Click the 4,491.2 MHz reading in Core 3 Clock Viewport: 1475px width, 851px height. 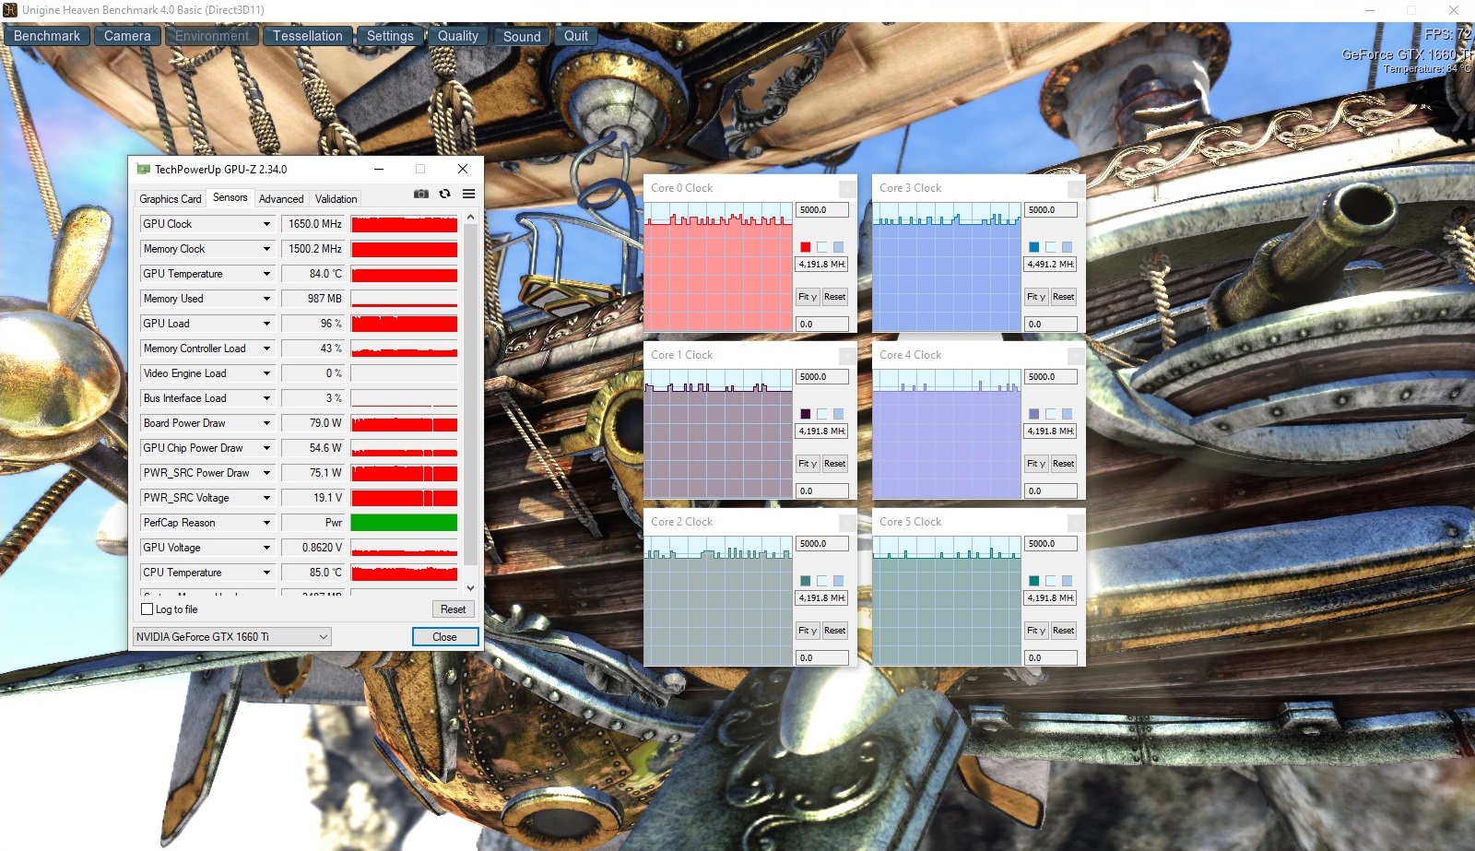point(1051,265)
